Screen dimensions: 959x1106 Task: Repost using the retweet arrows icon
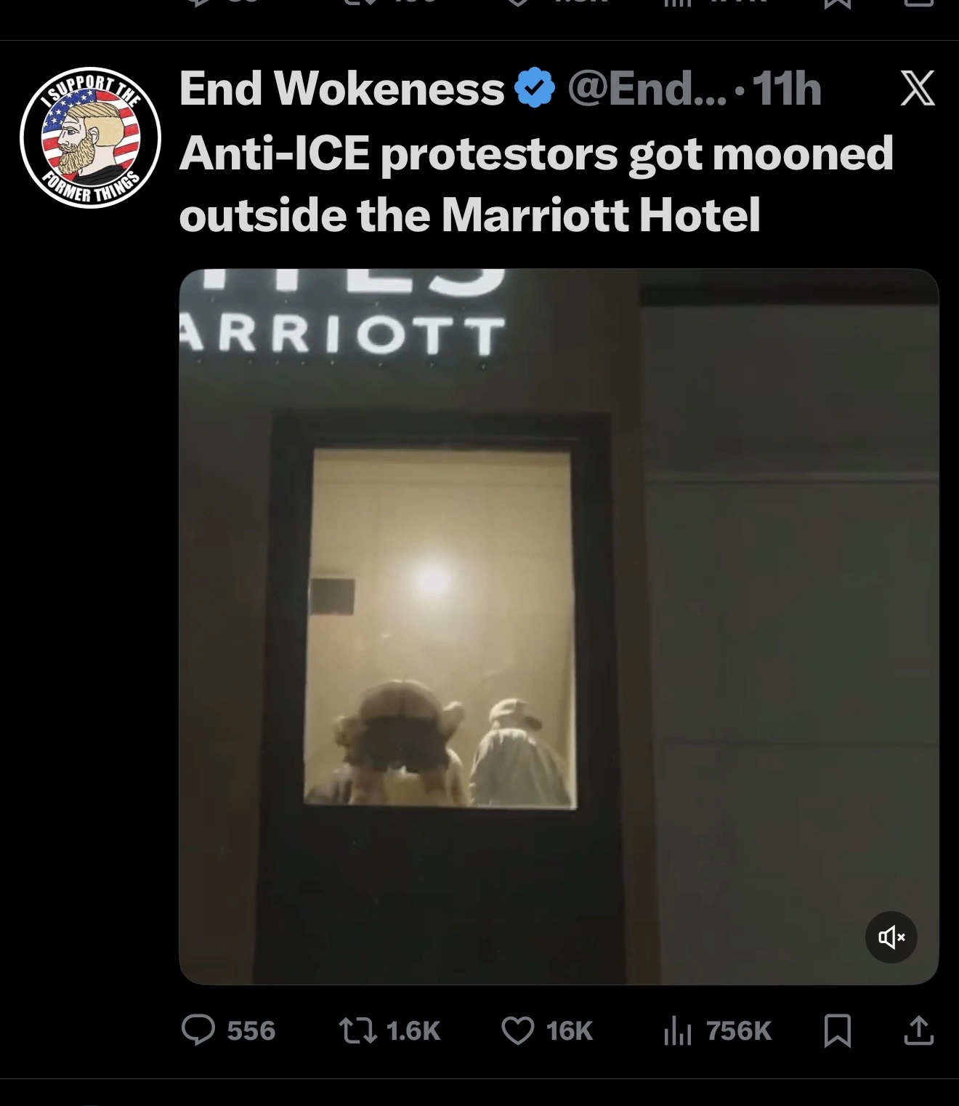(x=358, y=1030)
